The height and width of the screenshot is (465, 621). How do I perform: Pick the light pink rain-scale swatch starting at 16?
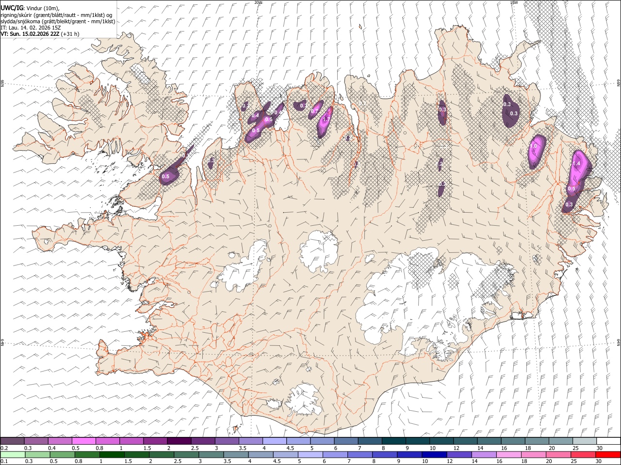click(x=508, y=455)
